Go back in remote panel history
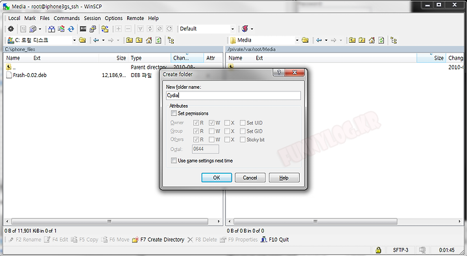The image size is (467, 256). [x=319, y=40]
